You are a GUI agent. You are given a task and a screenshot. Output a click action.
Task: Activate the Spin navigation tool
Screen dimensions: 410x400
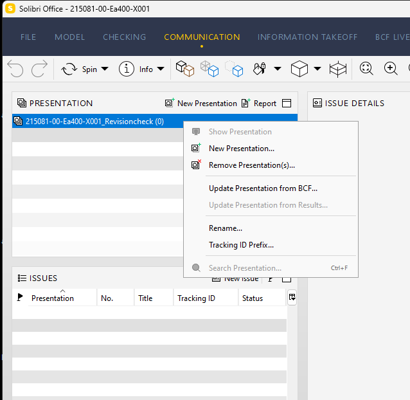[x=79, y=69]
